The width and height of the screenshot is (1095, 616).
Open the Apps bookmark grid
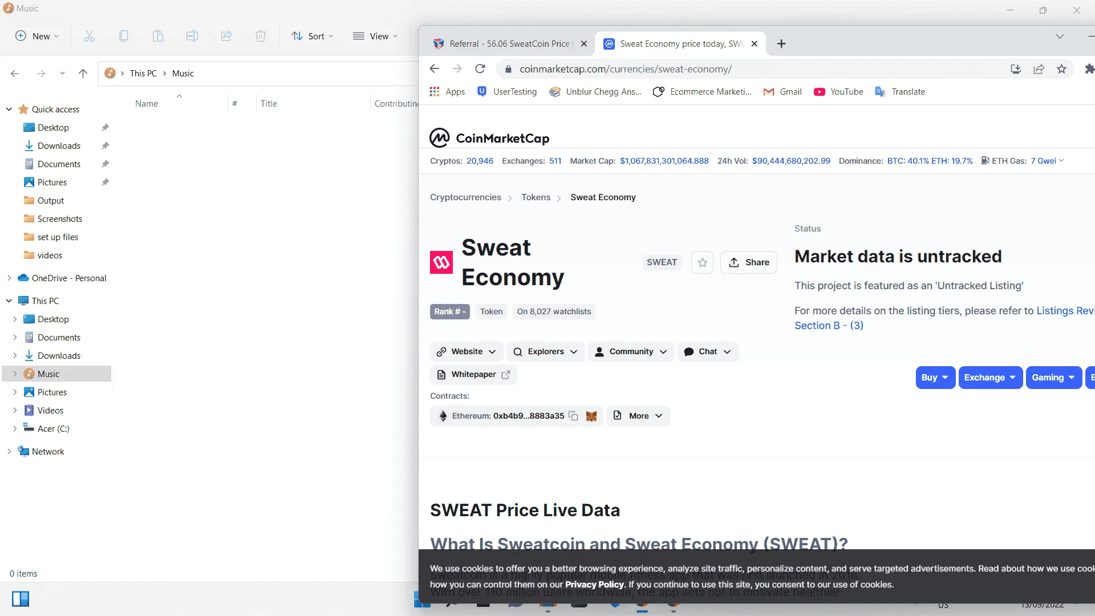[448, 92]
